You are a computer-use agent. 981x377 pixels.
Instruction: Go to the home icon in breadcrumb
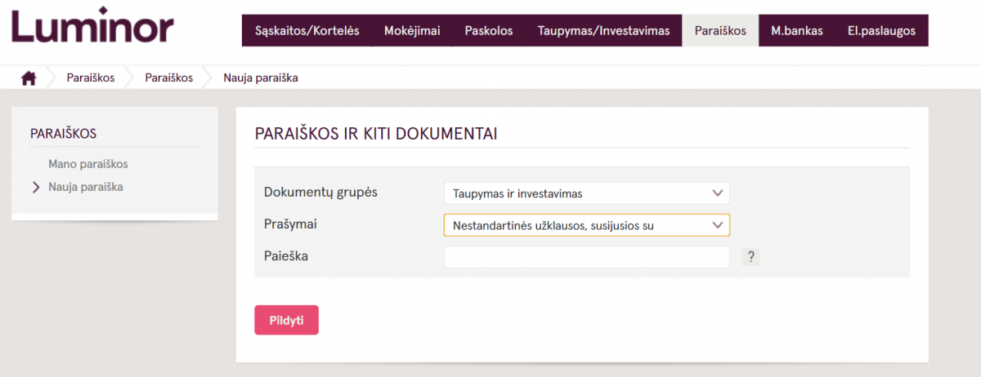29,78
